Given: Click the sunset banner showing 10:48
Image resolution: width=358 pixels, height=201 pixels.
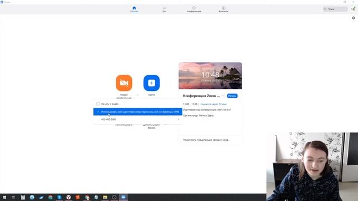Looking at the screenshot, I should pyautogui.click(x=210, y=76).
